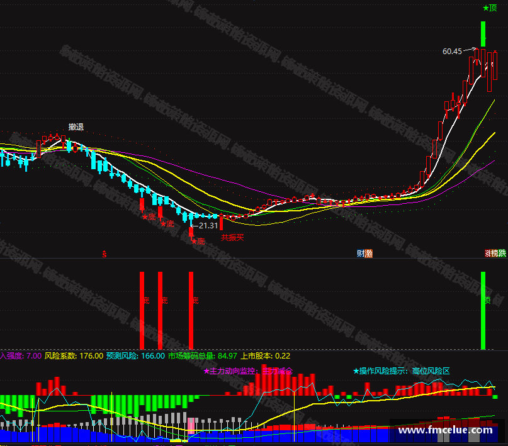Select the green 跌 badge
The width and height of the screenshot is (508, 446).
502,254
